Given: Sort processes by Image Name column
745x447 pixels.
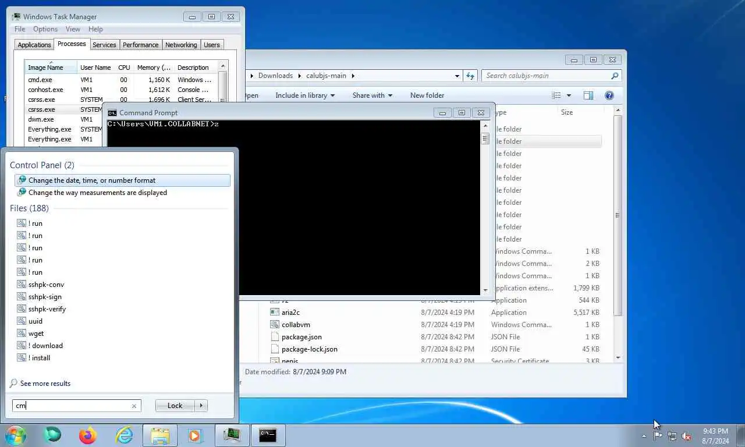Looking at the screenshot, I should tap(51, 68).
